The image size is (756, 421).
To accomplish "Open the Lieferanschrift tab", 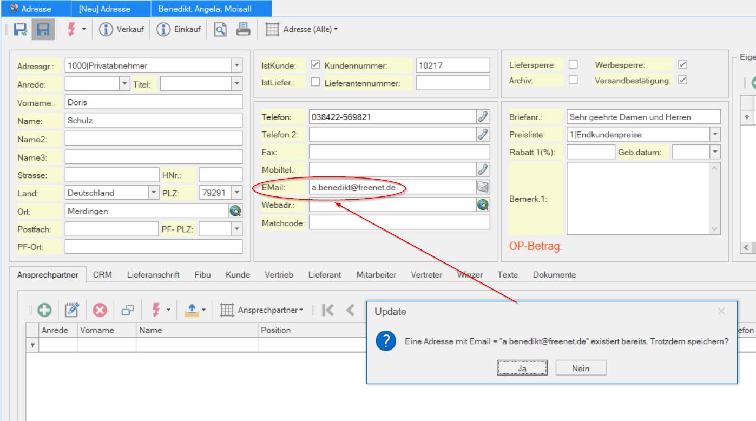I will [153, 275].
